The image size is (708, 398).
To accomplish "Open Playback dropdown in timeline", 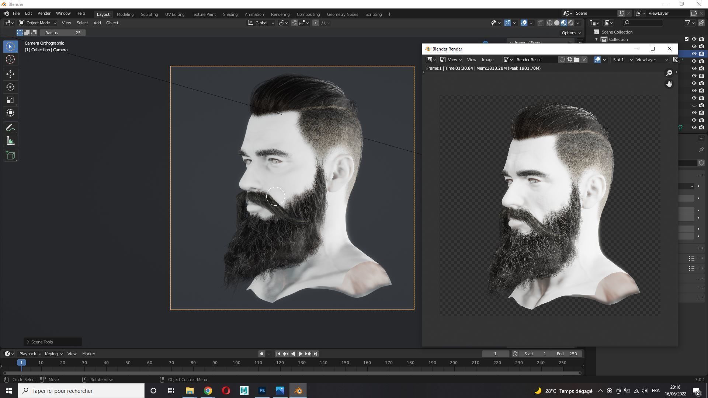I will coord(30,354).
